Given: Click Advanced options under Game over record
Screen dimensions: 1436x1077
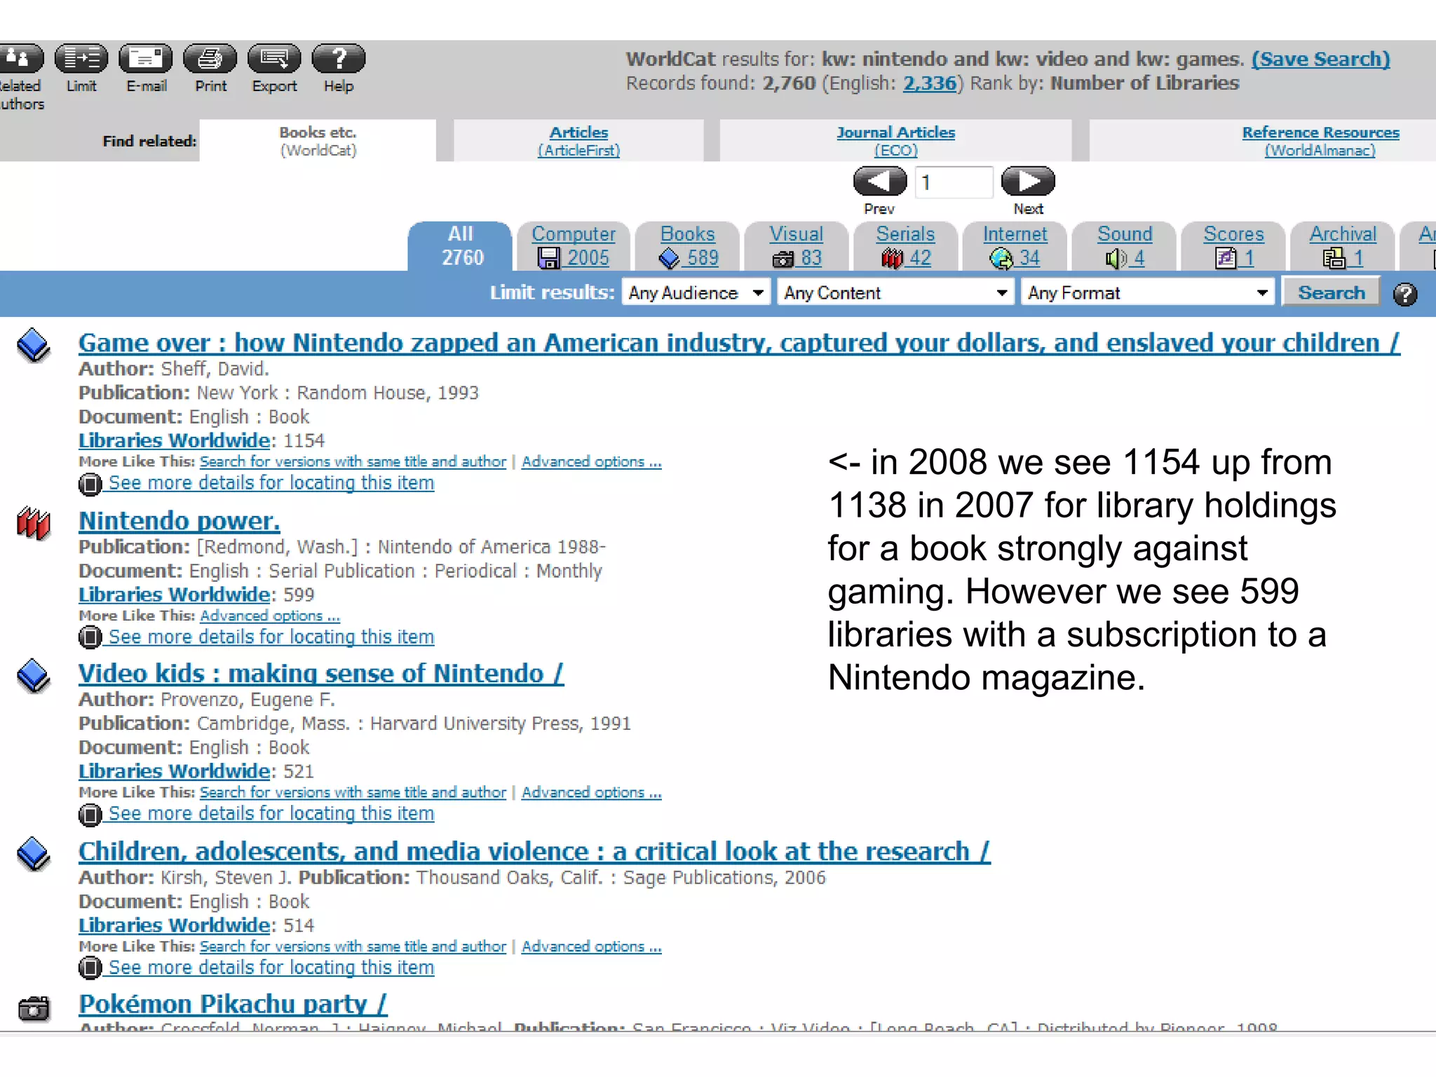Looking at the screenshot, I should click(591, 462).
